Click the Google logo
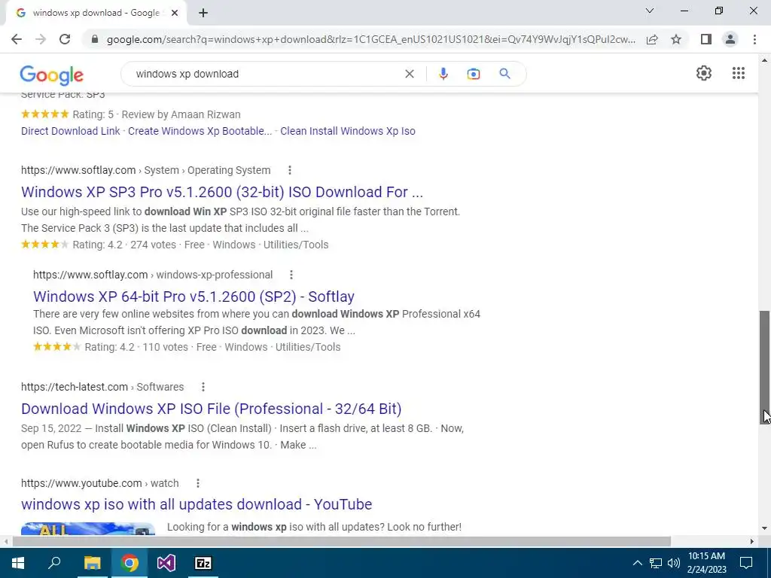The height and width of the screenshot is (578, 771). click(x=52, y=75)
